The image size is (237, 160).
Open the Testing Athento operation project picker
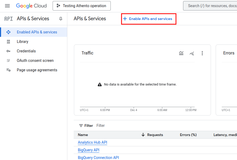82,6
